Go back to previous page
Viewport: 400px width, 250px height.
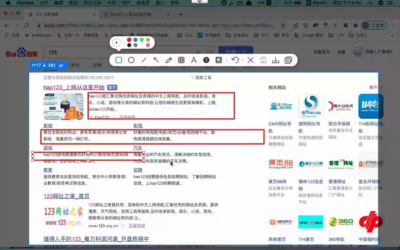7,25
